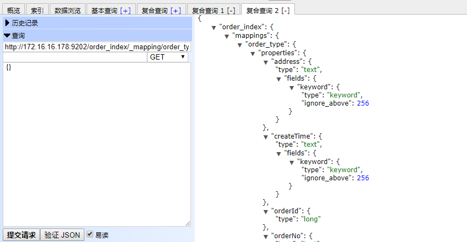Collapse the "address" node
Screen dimensions: 467x242
[266, 62]
